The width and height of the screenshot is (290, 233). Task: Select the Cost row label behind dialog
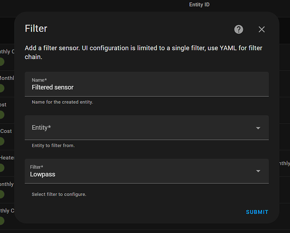tap(6, 131)
